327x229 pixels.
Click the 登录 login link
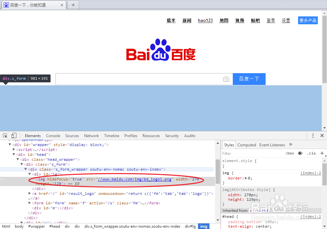pyautogui.click(x=271, y=20)
